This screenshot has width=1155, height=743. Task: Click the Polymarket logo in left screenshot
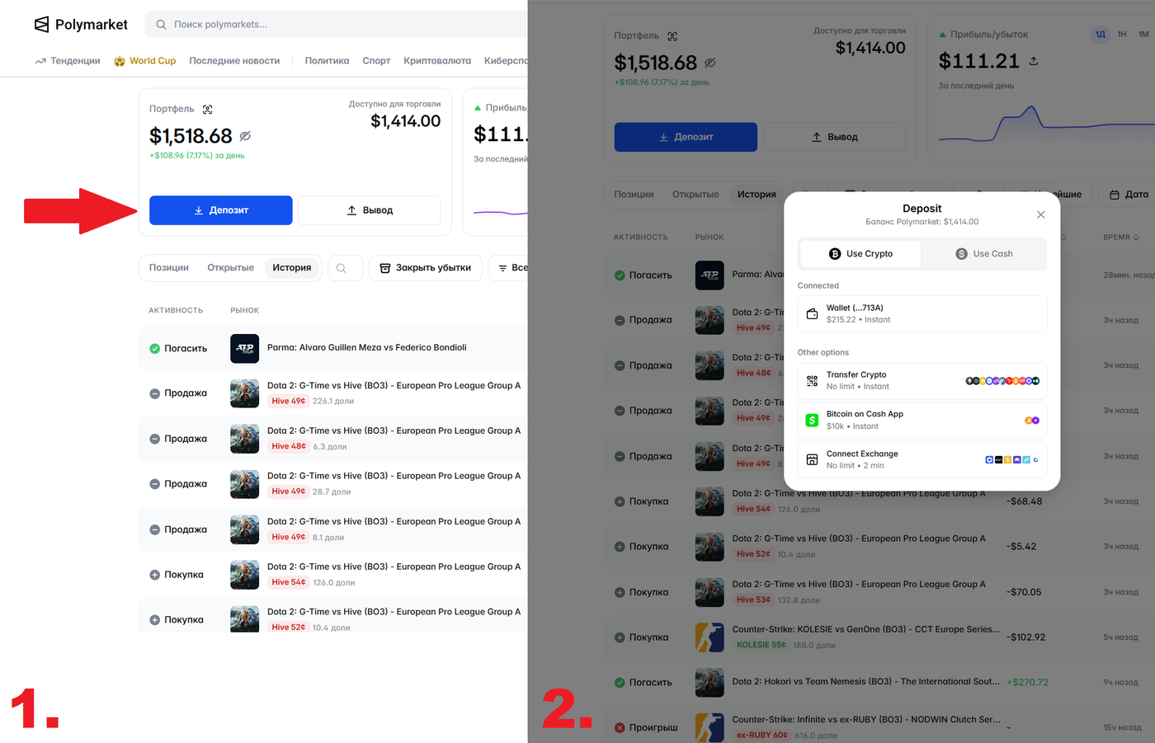pos(81,25)
